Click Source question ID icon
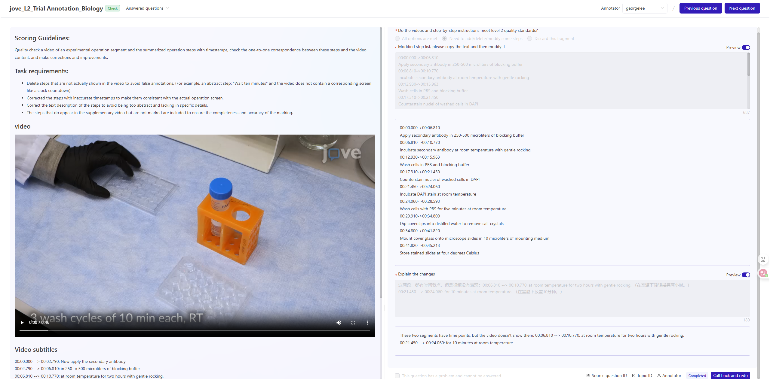The image size is (770, 380). [588, 376]
